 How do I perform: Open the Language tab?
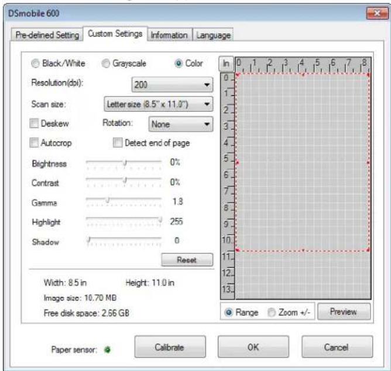tap(213, 35)
